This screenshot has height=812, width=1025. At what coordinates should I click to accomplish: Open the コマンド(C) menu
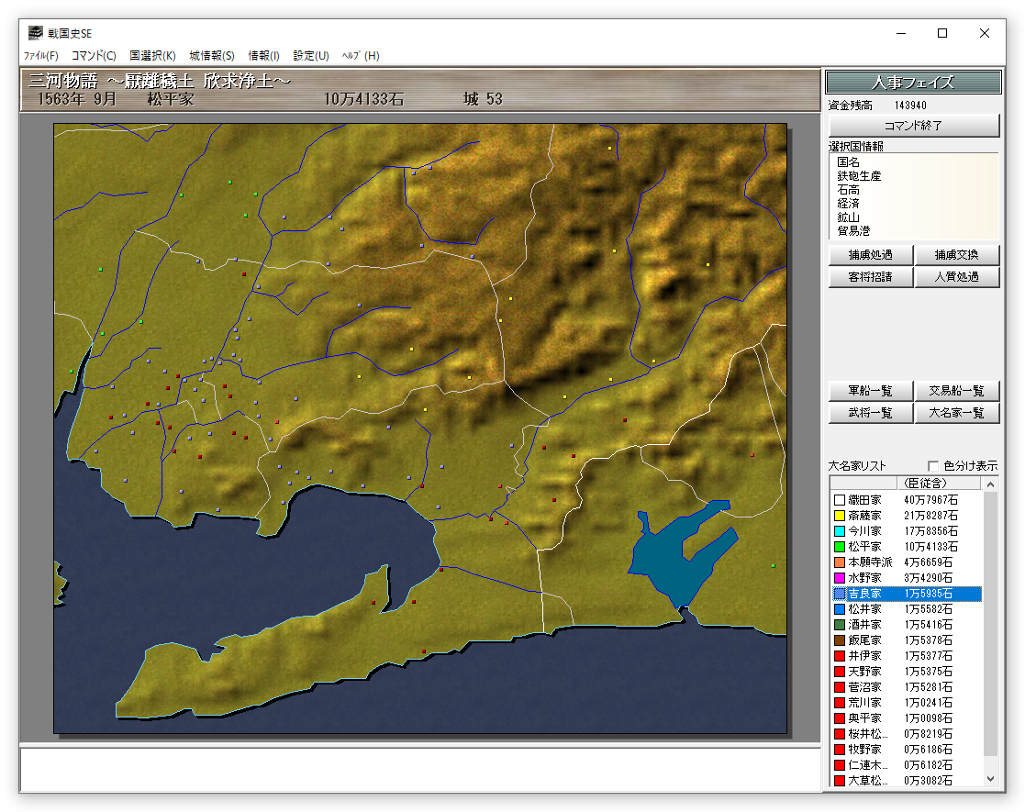(94, 56)
